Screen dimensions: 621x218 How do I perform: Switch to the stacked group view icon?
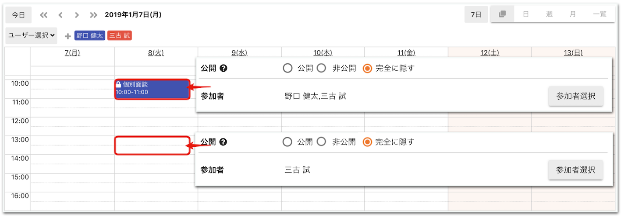tap(502, 14)
